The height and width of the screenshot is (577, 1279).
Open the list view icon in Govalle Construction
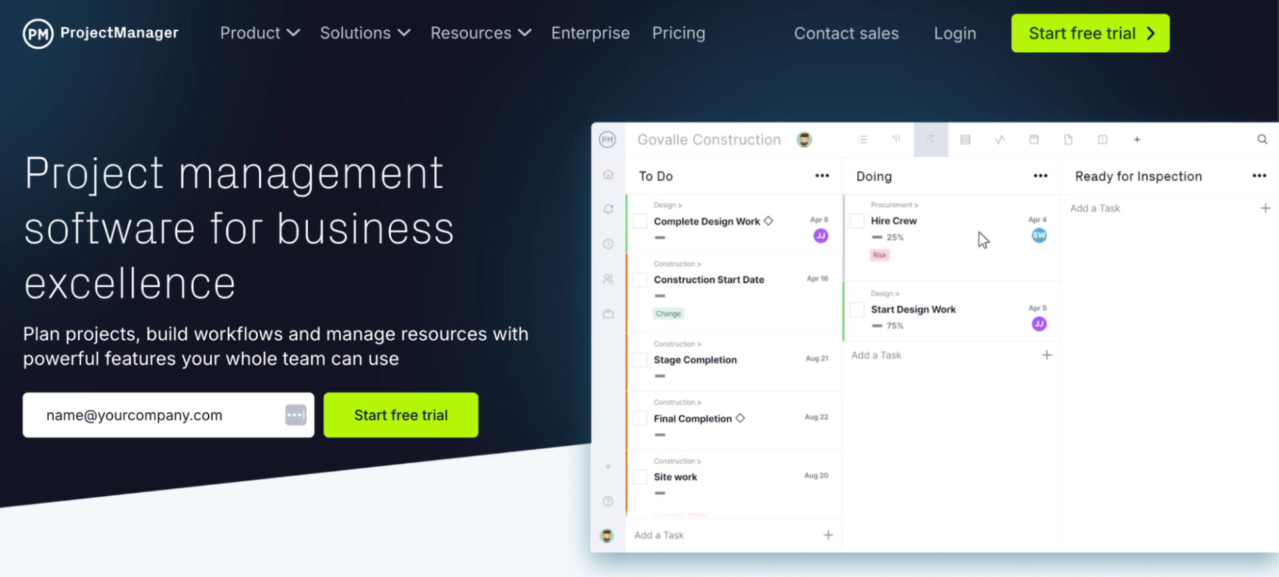click(863, 140)
